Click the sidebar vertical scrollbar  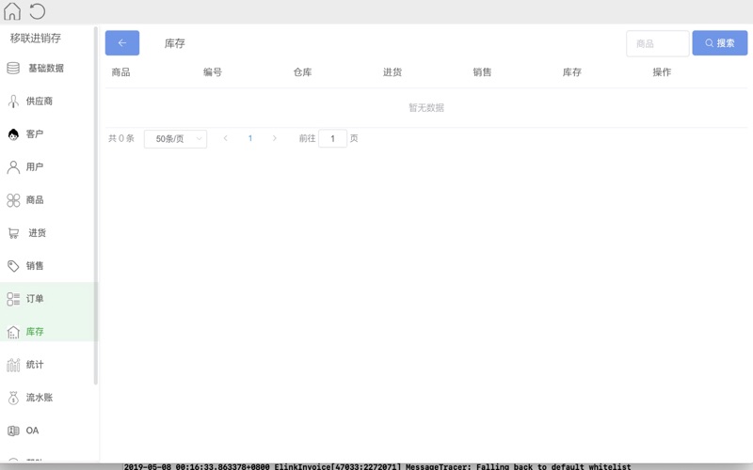point(96,205)
